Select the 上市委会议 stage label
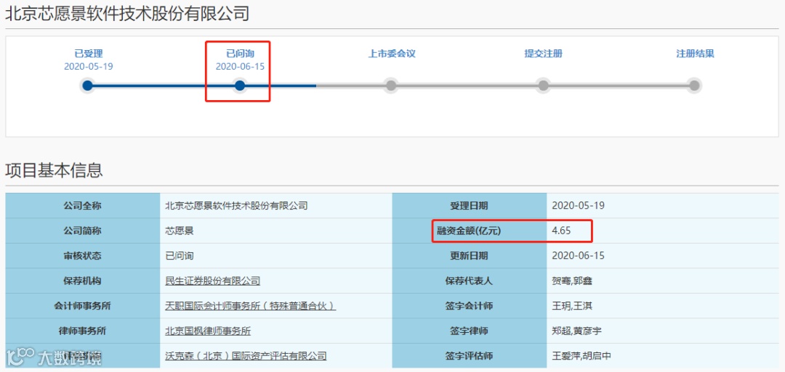This screenshot has height=372, width=785. [x=392, y=54]
